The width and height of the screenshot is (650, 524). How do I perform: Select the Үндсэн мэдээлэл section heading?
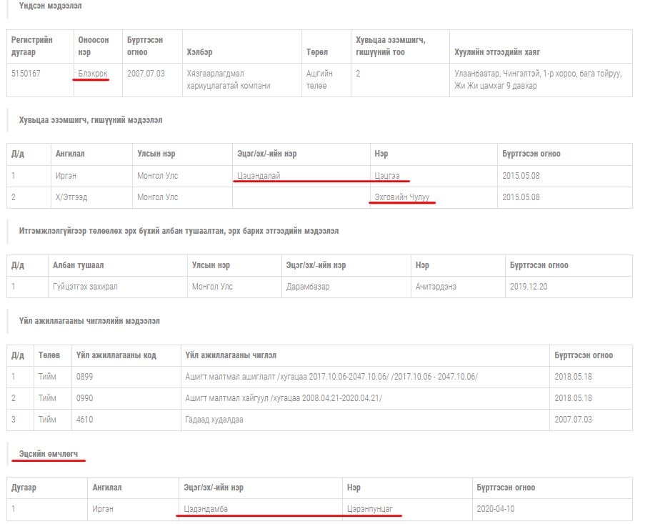coord(51,6)
